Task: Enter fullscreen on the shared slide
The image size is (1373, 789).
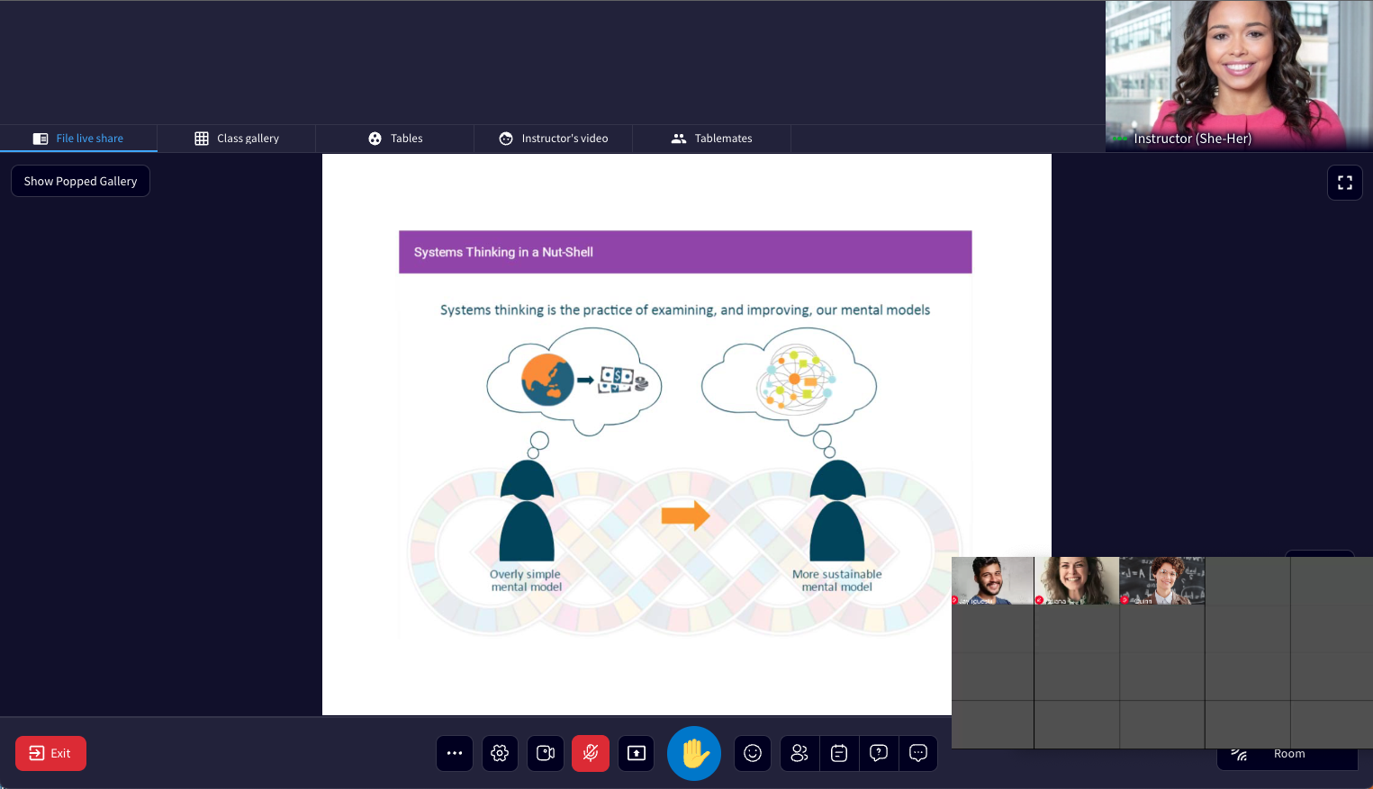Action: coord(1344,182)
